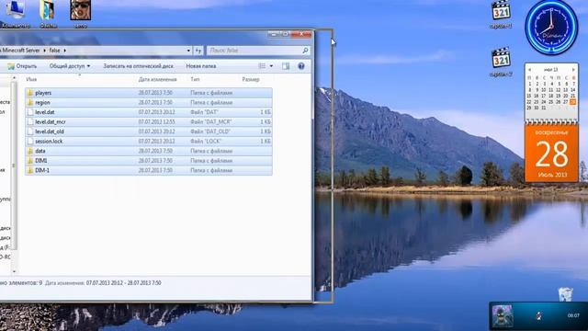Change the view mode icon
Image resolution: width=588 pixels, height=331 pixels.
(x=262, y=66)
